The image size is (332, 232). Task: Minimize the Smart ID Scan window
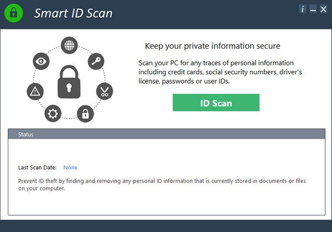[313, 9]
